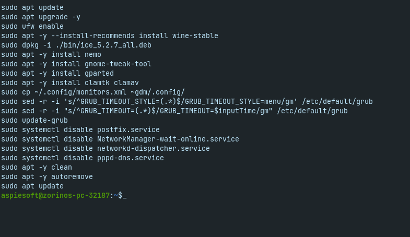Click the 'sudo ufw enable' command

[32, 27]
